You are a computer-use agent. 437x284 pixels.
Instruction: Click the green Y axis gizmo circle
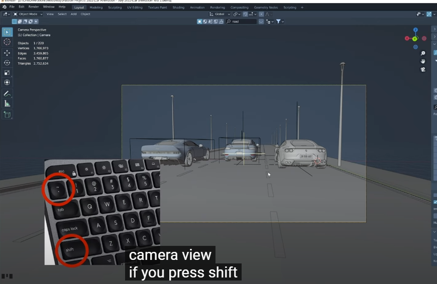click(x=415, y=39)
